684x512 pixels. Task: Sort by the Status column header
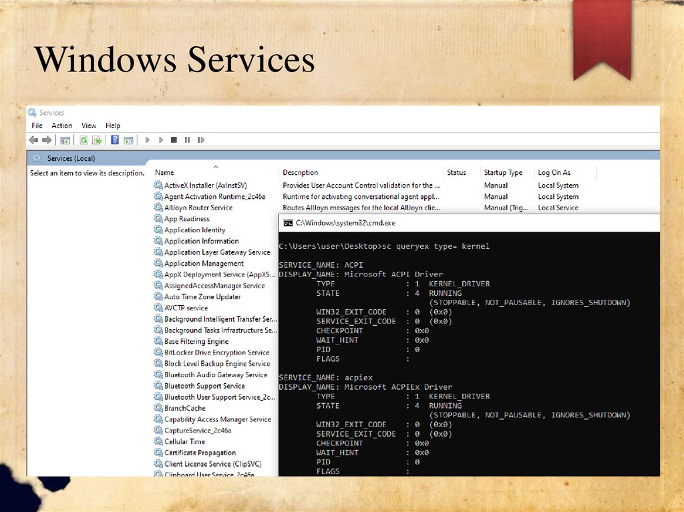456,173
